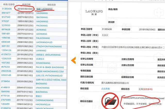Open the LAOWANGHUZI trademark link
The height and width of the screenshot is (109, 165).
(x=44, y=42)
